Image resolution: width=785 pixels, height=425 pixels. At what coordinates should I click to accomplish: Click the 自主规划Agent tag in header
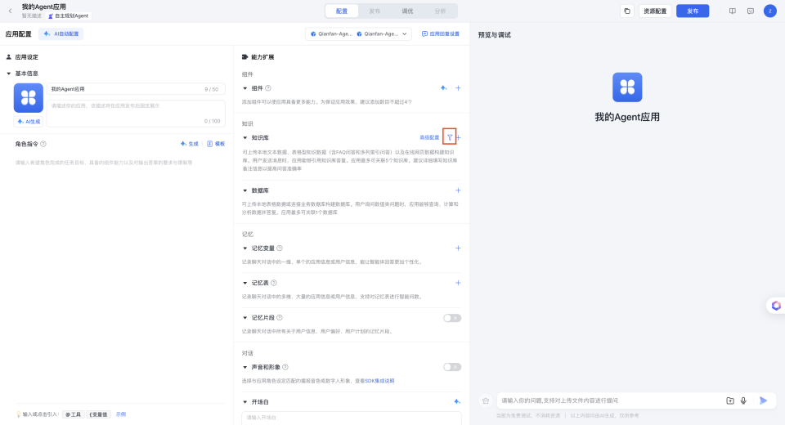pos(68,16)
